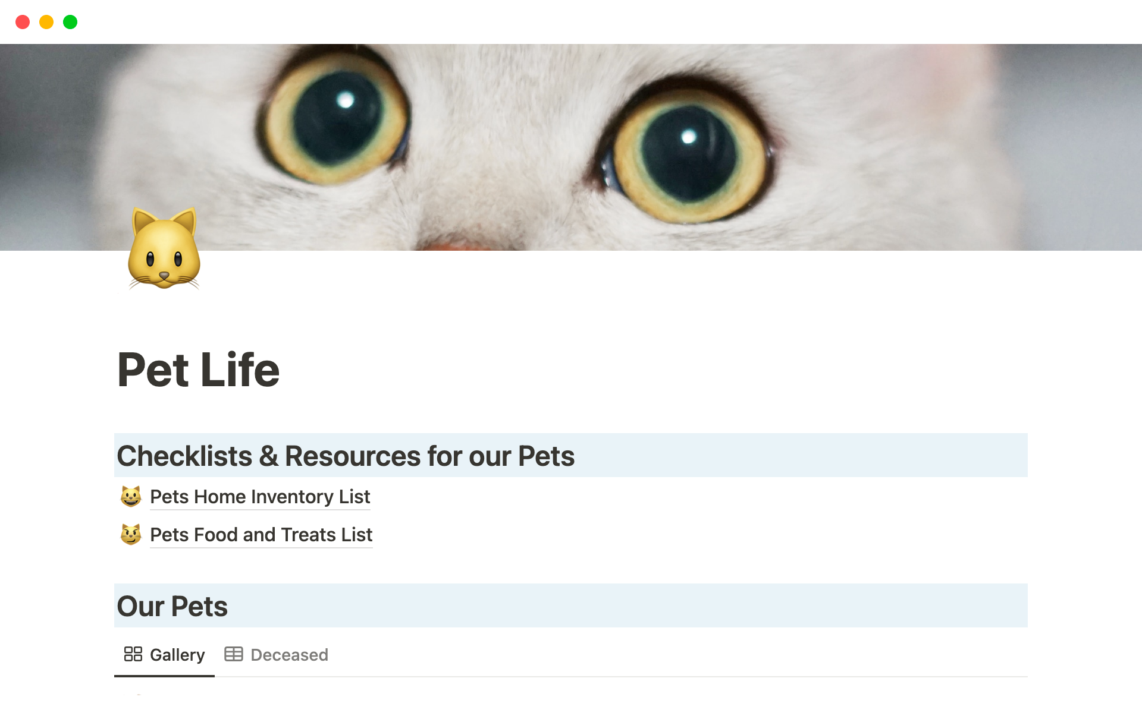Screen dimensions: 1142x713
Task: Click the large cat emoji page icon
Action: tap(164, 250)
